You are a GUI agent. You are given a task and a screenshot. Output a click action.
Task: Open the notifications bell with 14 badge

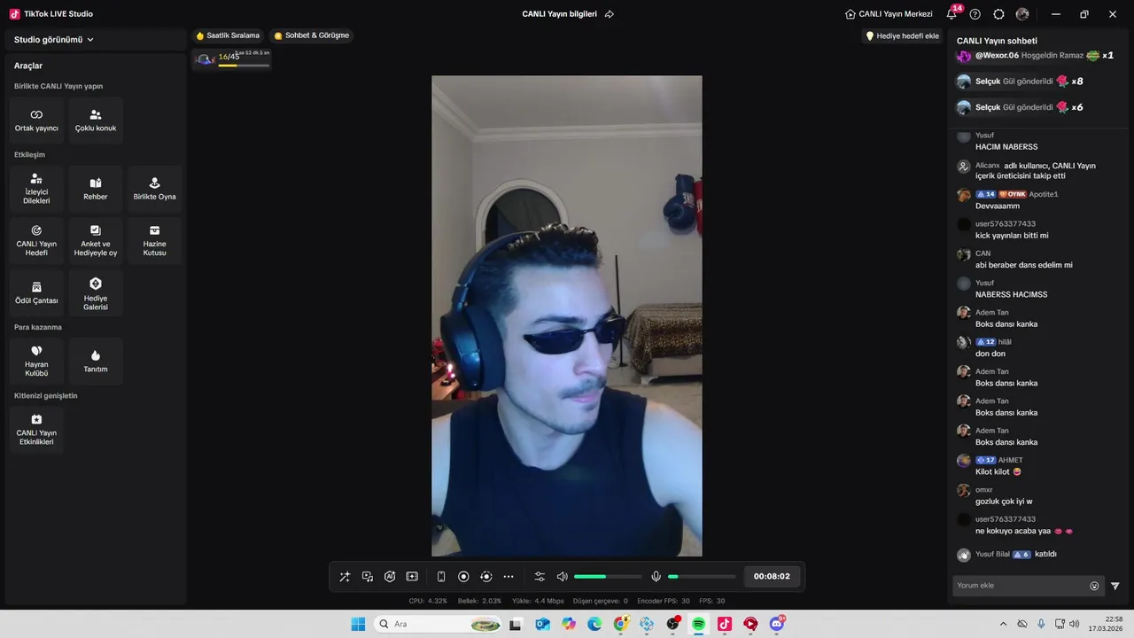click(x=952, y=14)
